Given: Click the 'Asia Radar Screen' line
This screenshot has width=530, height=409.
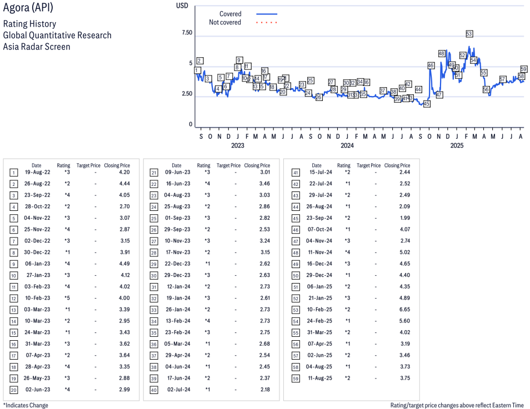Looking at the screenshot, I should 37,47.
